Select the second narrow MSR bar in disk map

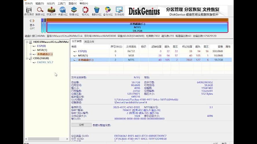45,26
